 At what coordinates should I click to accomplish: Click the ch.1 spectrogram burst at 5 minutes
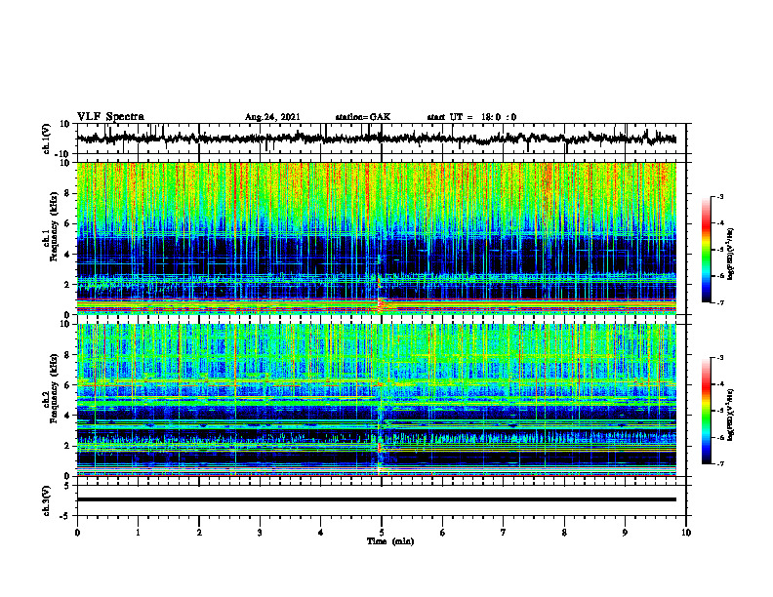(380, 296)
